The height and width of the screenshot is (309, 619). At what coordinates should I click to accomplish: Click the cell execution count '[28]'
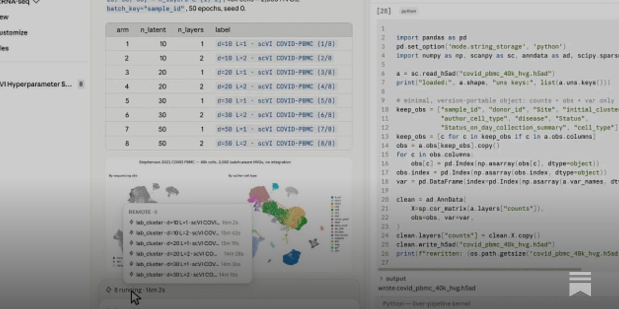pos(384,11)
